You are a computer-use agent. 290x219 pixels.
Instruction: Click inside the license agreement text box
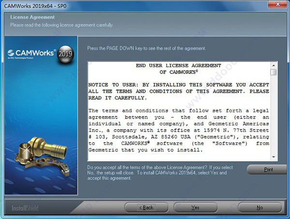point(179,111)
